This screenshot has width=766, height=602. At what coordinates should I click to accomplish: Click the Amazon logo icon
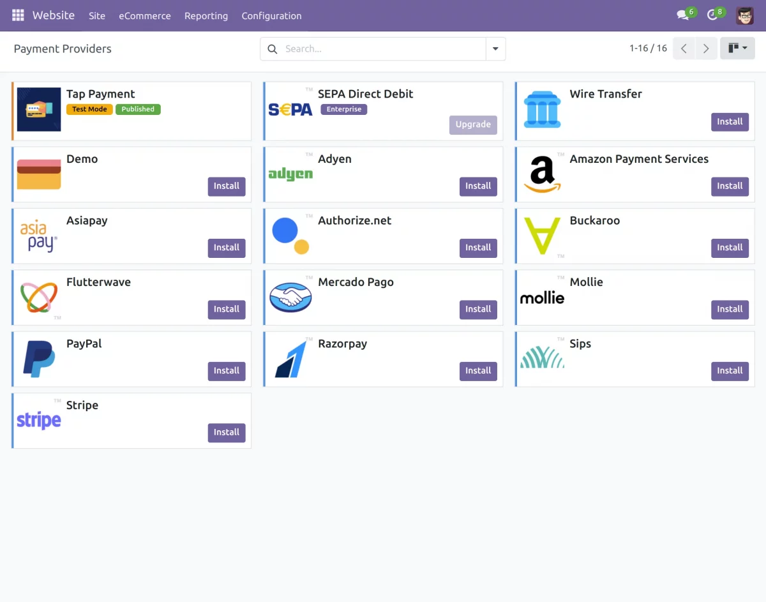542,174
